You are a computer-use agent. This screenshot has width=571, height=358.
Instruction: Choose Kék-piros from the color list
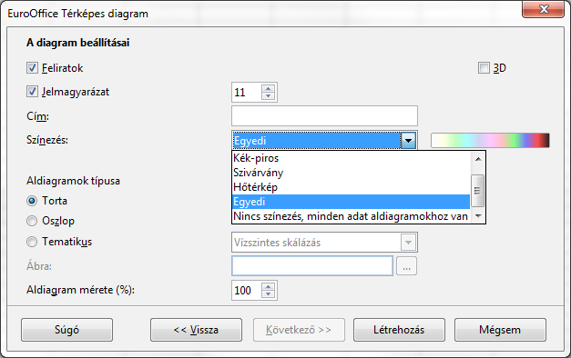pyautogui.click(x=351, y=158)
